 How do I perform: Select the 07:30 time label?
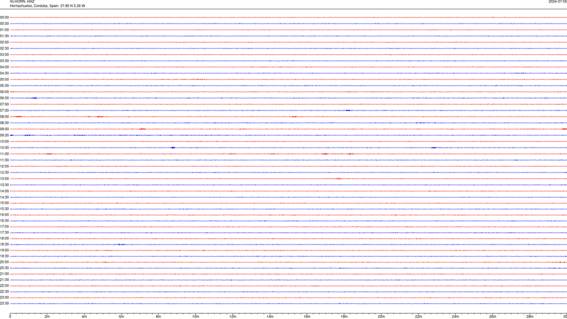pos(4,110)
